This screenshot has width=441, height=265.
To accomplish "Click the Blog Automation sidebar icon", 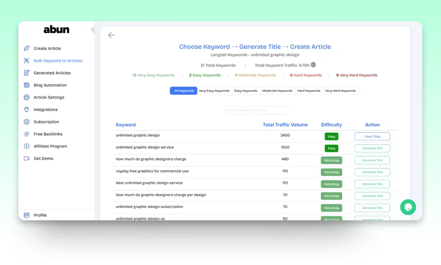I will [x=27, y=85].
